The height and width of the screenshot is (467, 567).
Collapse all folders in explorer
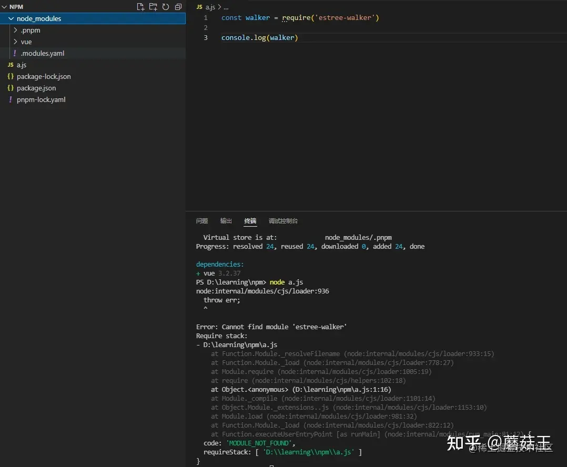pyautogui.click(x=178, y=7)
